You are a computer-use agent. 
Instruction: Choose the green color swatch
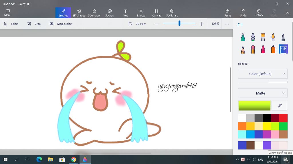coord(283,126)
